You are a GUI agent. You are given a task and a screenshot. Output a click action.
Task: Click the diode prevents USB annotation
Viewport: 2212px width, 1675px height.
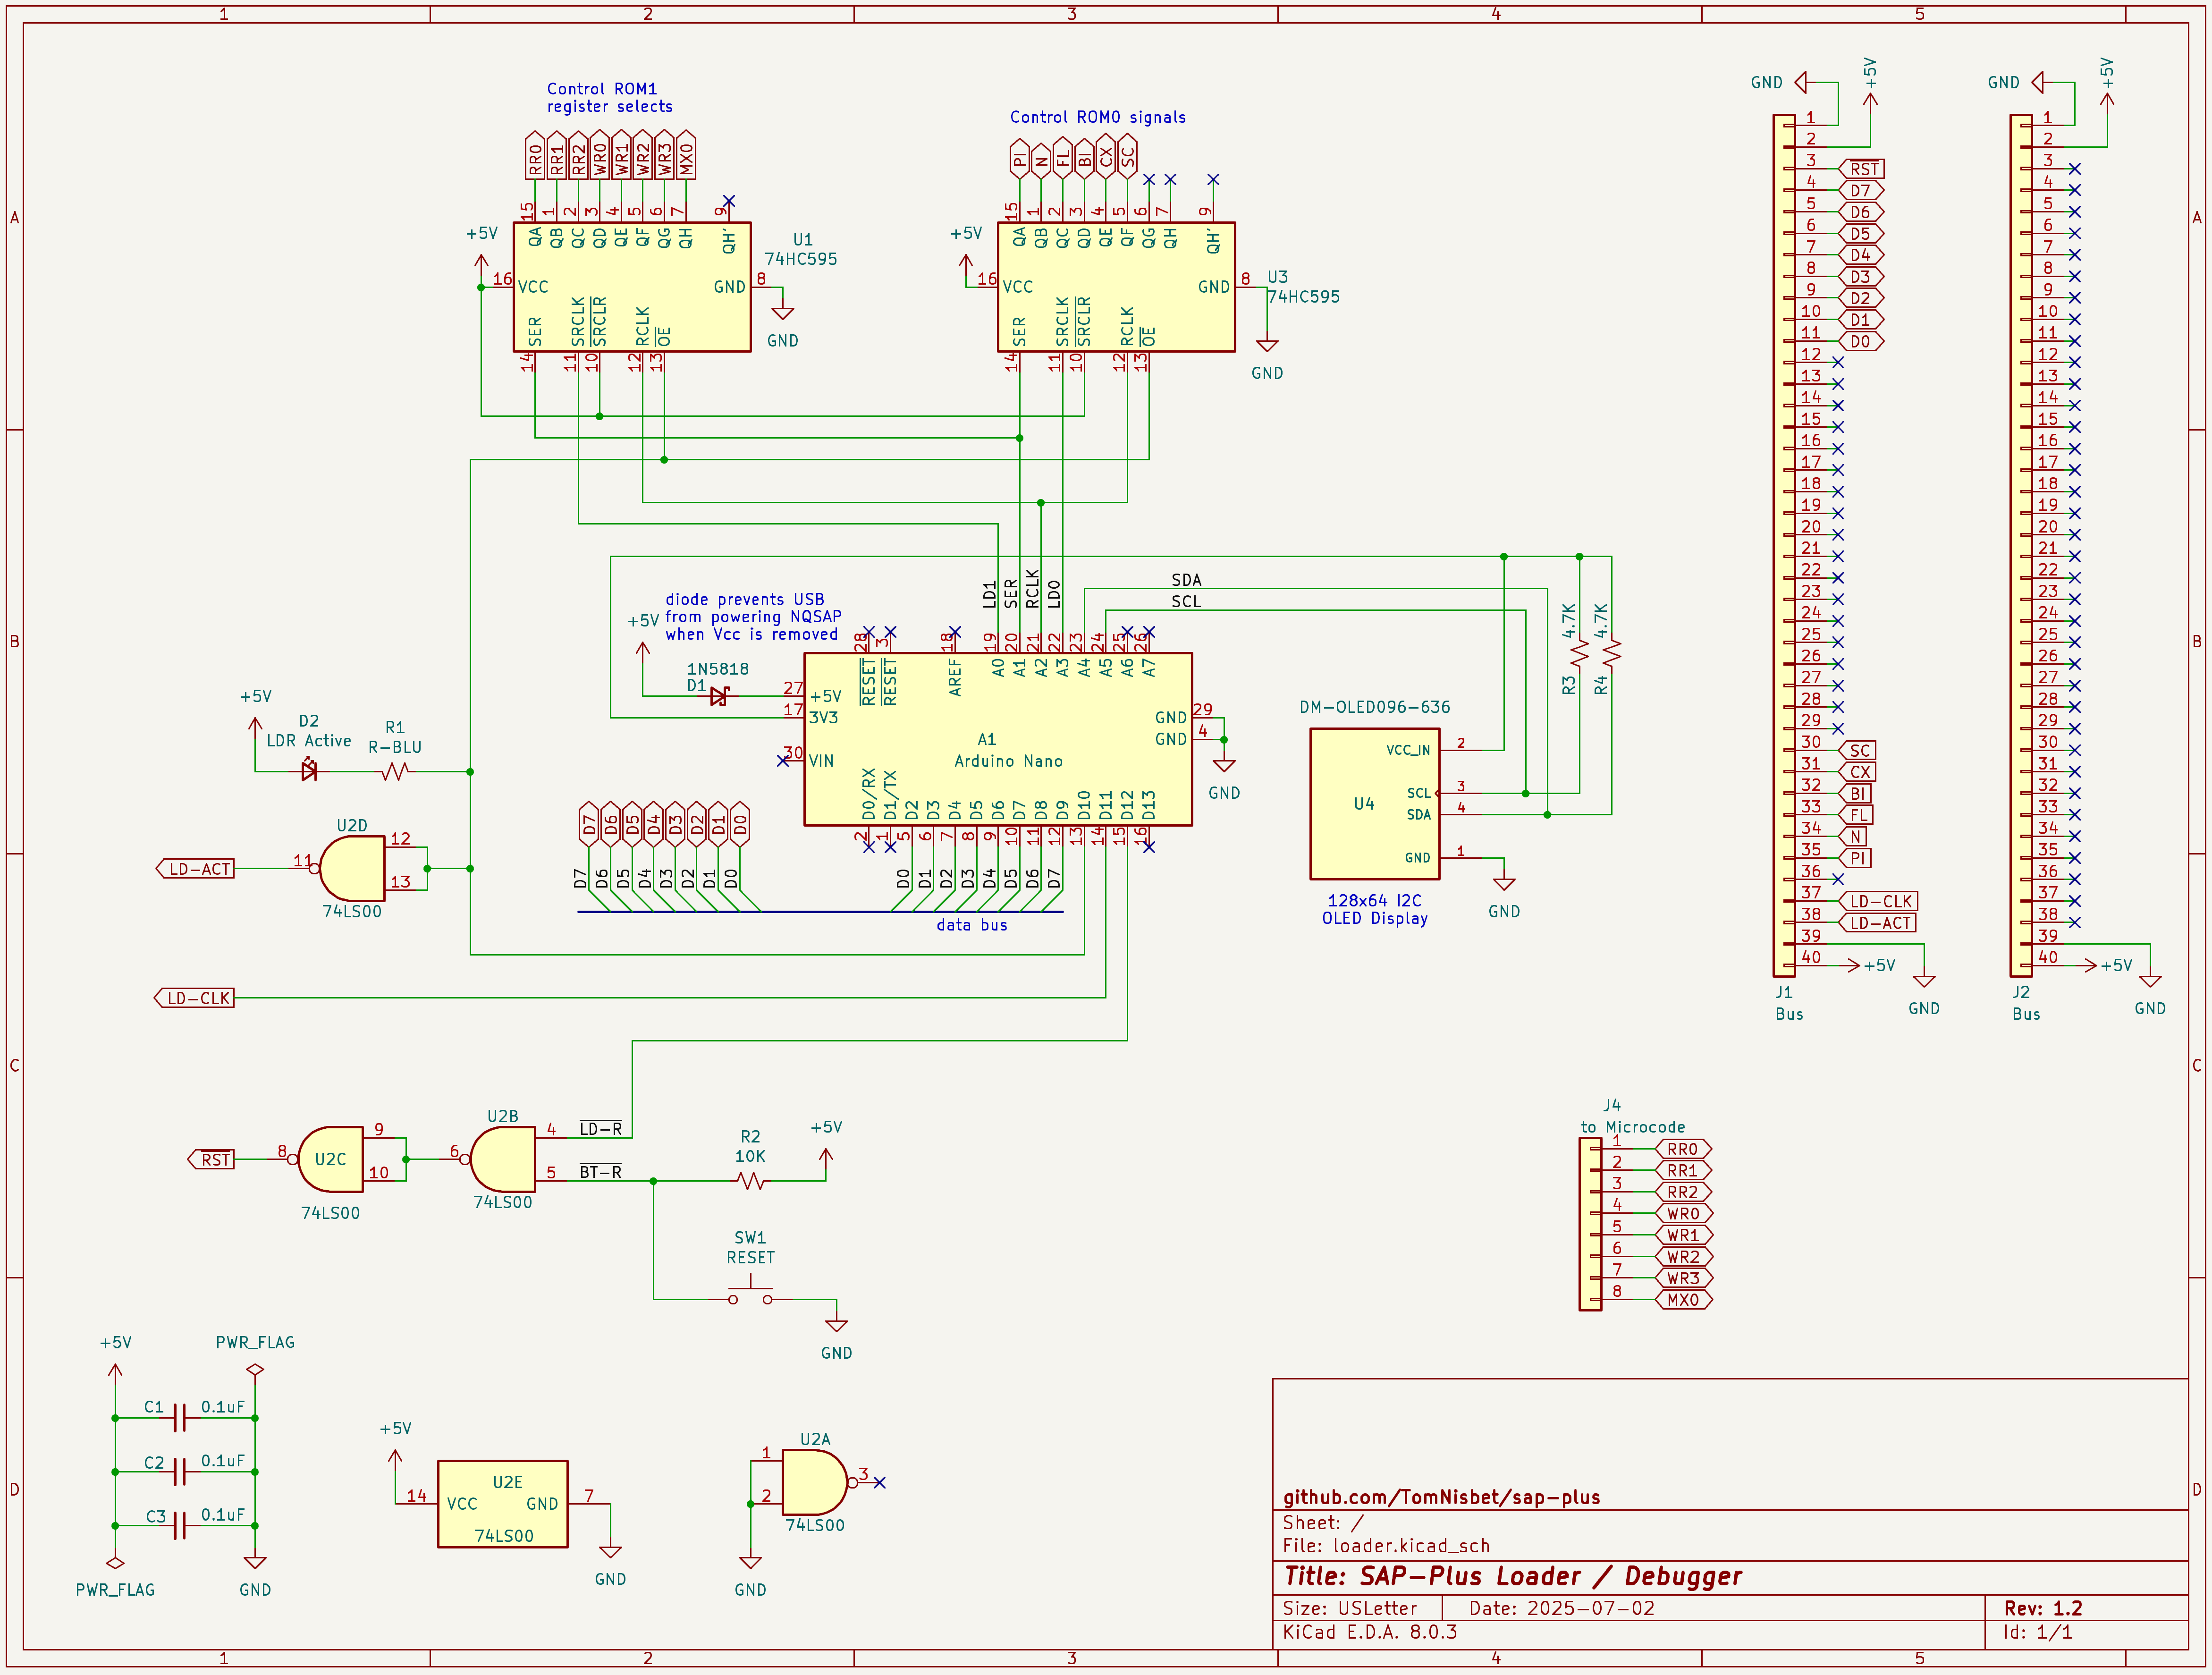(x=752, y=617)
